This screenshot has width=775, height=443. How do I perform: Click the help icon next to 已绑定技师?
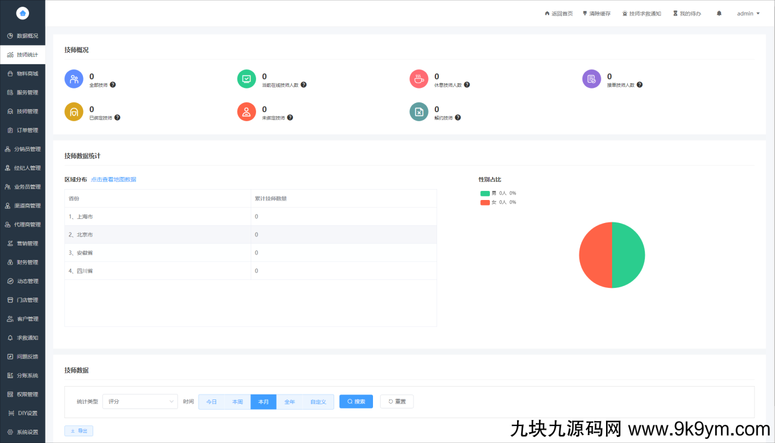[x=117, y=118]
